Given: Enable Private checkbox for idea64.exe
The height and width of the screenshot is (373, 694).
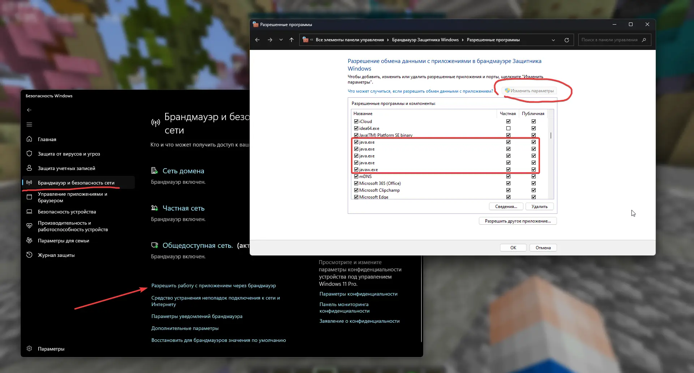Looking at the screenshot, I should click(508, 128).
